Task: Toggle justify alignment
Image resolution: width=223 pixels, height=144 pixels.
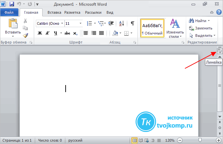Action: pos(101,33)
